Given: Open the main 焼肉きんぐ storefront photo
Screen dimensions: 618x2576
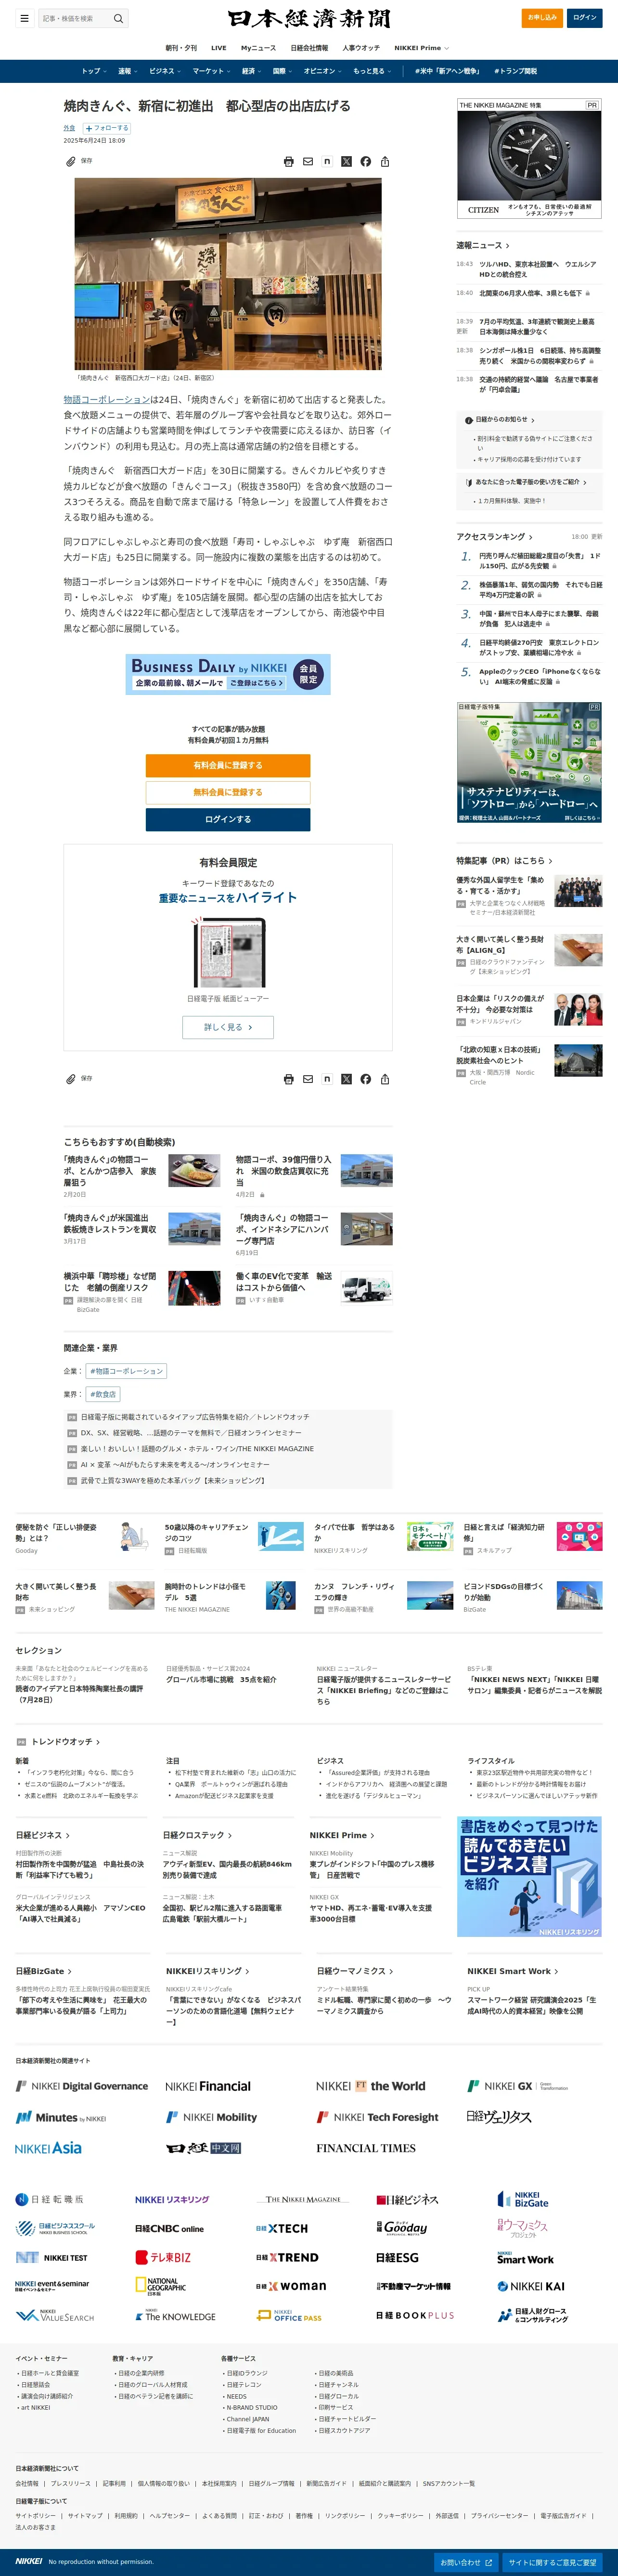Looking at the screenshot, I should (228, 274).
